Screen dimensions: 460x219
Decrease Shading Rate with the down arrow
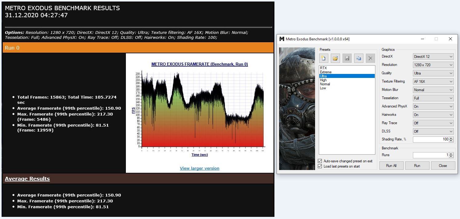451,141
